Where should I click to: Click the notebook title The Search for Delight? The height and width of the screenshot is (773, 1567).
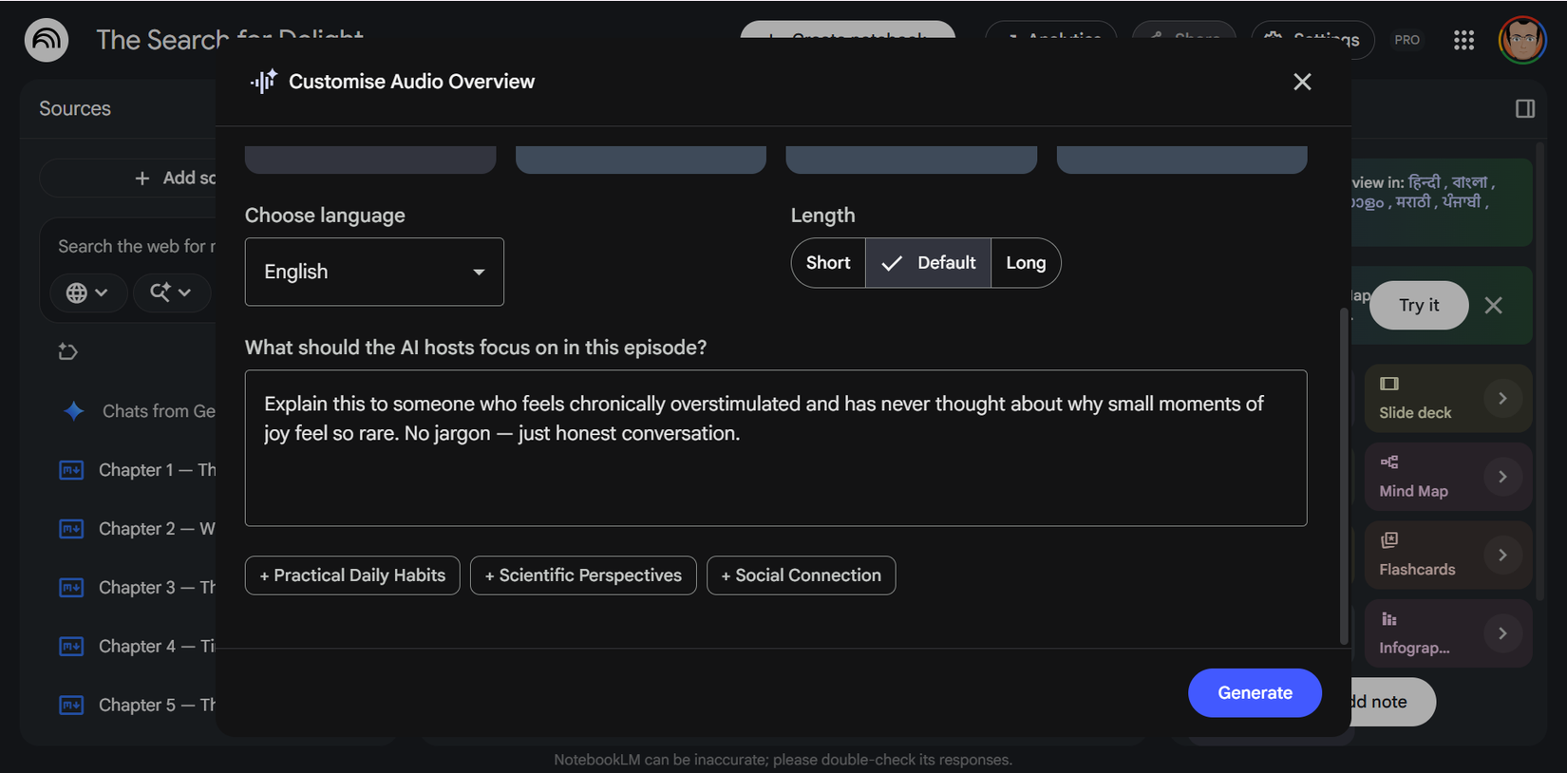tap(230, 40)
